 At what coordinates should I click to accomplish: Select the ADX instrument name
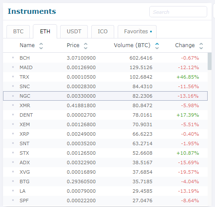[25, 162]
